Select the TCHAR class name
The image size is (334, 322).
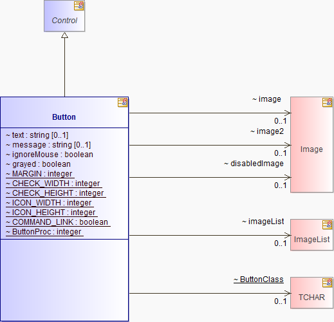pyautogui.click(x=311, y=298)
